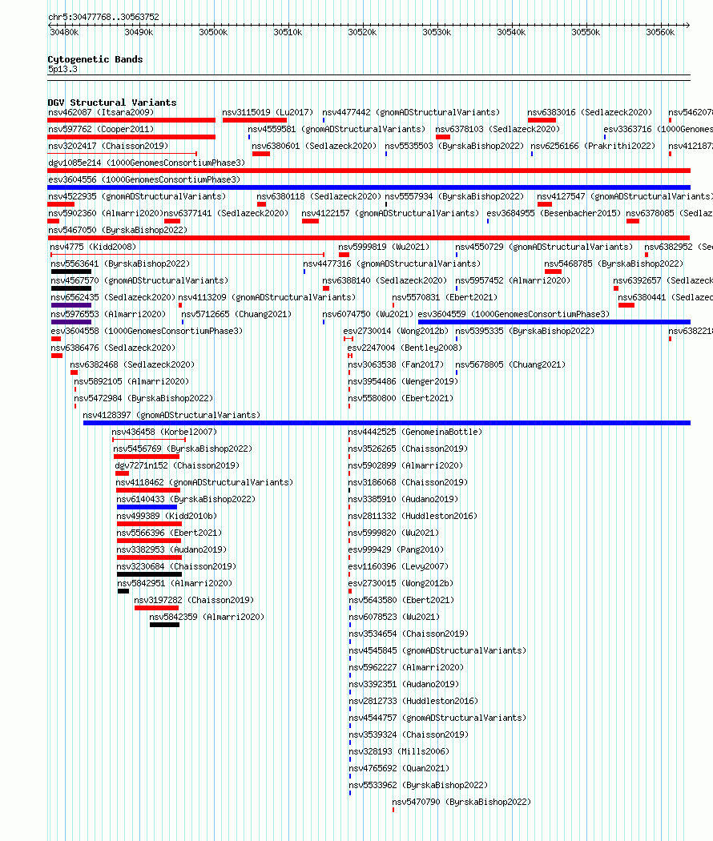Click nsv4567570 gnomAD label
Image resolution: width=713 pixels, height=841 pixels.
tap(139, 280)
